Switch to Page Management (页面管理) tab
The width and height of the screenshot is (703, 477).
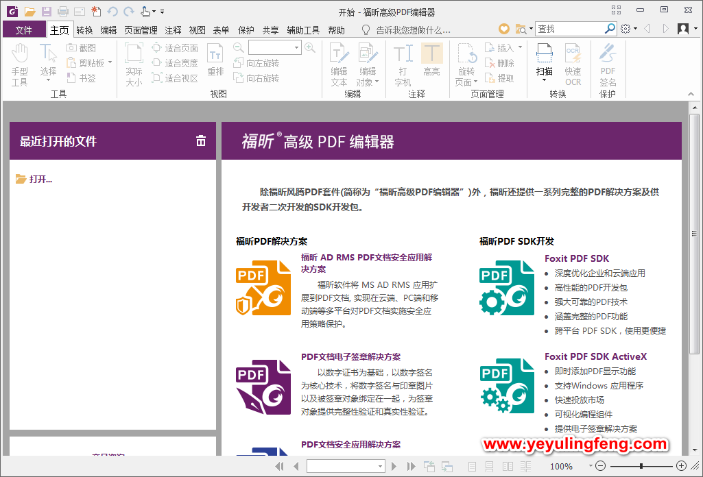coord(141,30)
